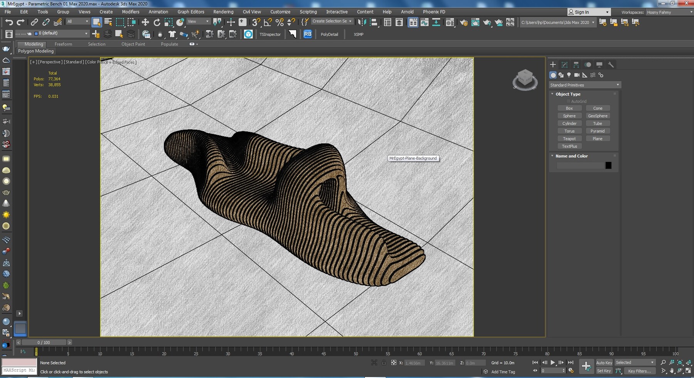Open the Curve Editor
This screenshot has width=694, height=378.
[424, 22]
